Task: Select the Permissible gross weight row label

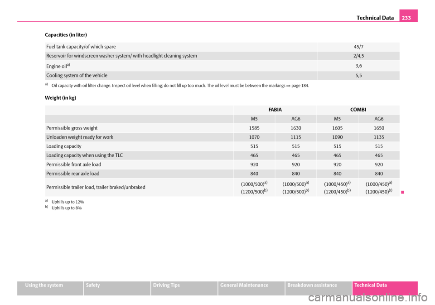Action: tap(72, 128)
